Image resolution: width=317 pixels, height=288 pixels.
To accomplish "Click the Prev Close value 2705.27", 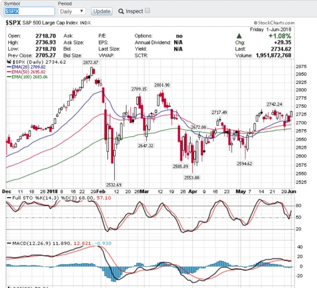I will pyautogui.click(x=46, y=55).
